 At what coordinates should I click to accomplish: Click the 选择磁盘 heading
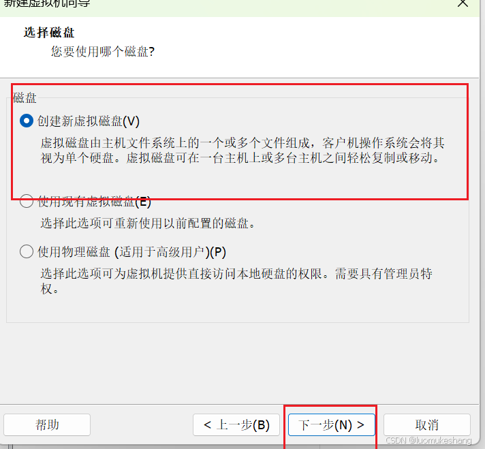49,33
